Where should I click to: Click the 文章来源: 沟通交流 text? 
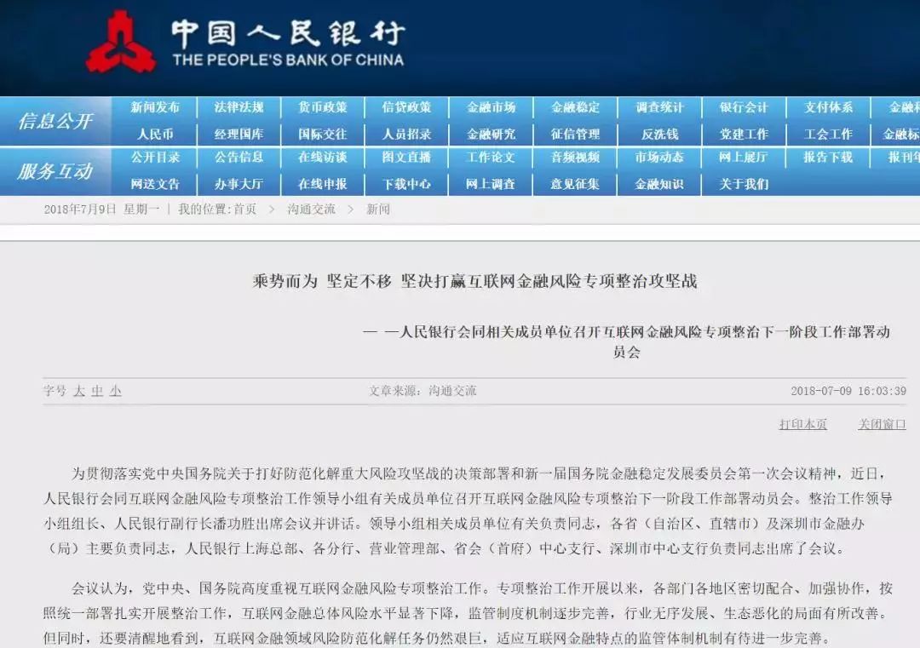tap(423, 391)
